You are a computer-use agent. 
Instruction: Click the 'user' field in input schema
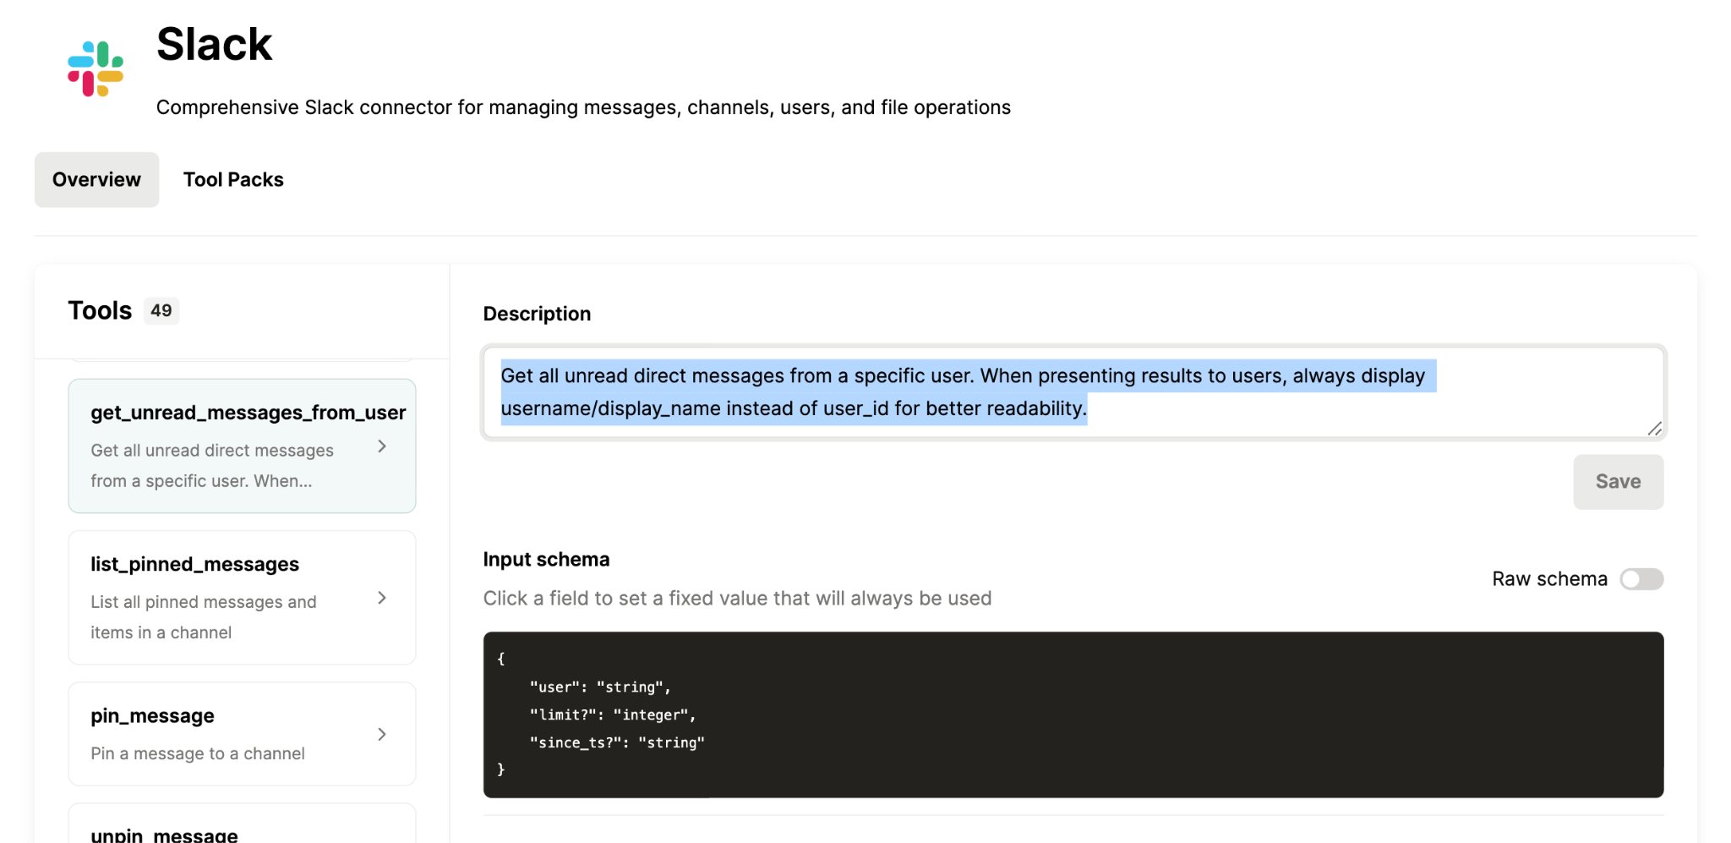(x=555, y=687)
